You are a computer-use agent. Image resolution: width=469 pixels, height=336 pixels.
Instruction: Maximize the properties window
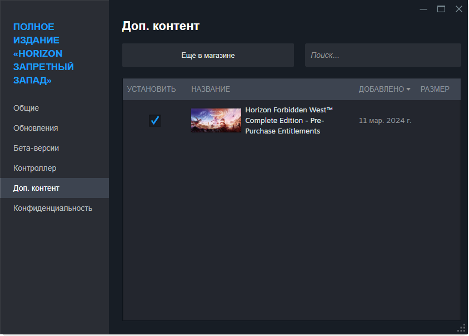[441, 9]
